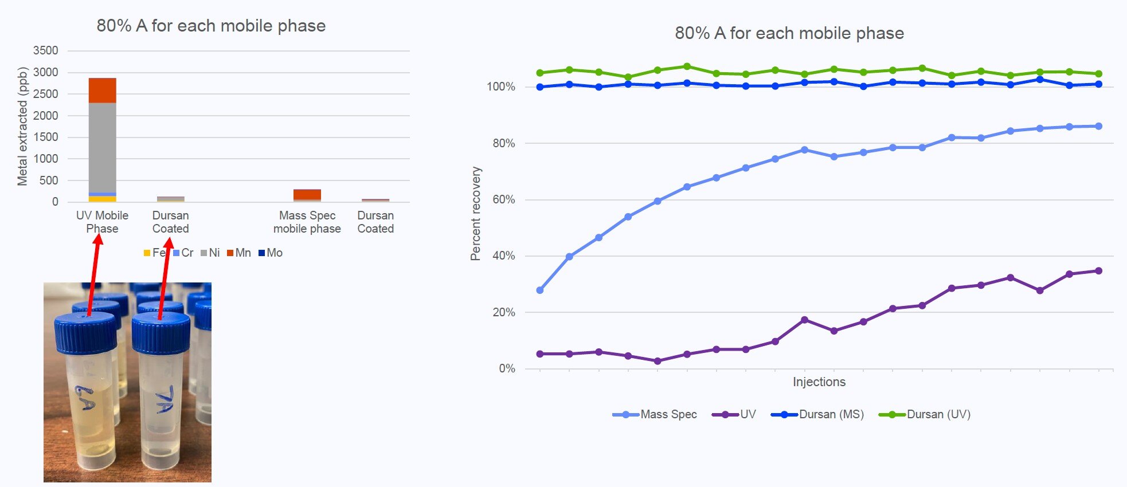Viewport: 1127px width, 487px height.
Task: Click the Percent recovery axis label
Action: pyautogui.click(x=476, y=214)
